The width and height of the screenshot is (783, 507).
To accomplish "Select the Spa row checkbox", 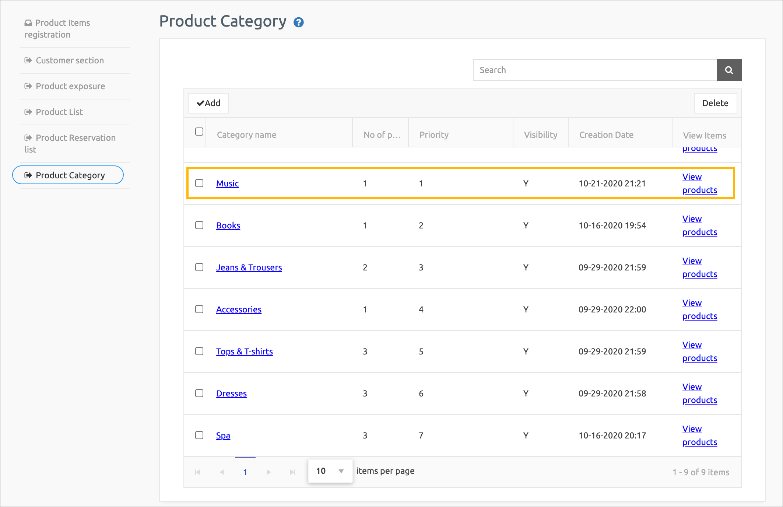I will click(x=199, y=435).
